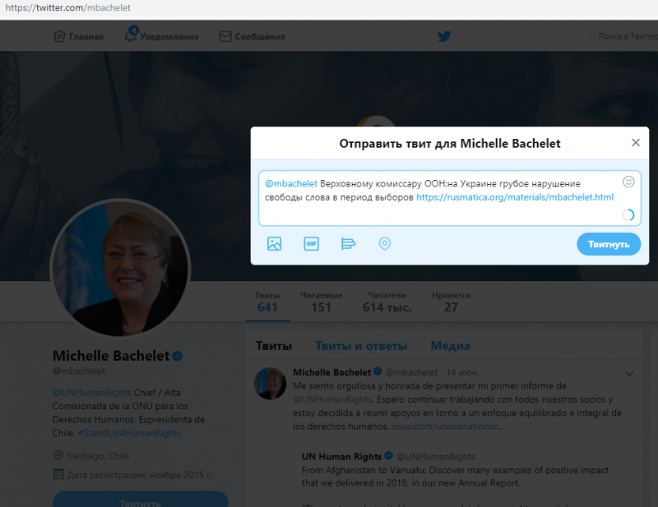Open @UNHumanRights link in profile bio
This screenshot has height=507, width=658.
point(92,393)
